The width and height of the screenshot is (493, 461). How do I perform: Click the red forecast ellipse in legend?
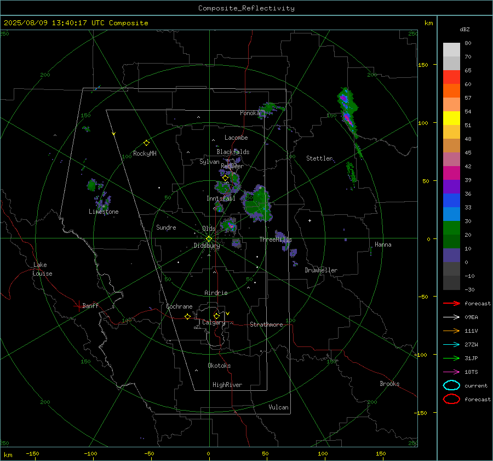(x=451, y=399)
